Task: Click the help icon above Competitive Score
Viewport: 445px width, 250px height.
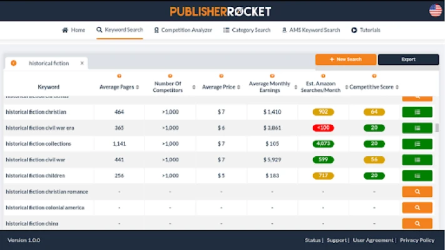Action: 374,76
